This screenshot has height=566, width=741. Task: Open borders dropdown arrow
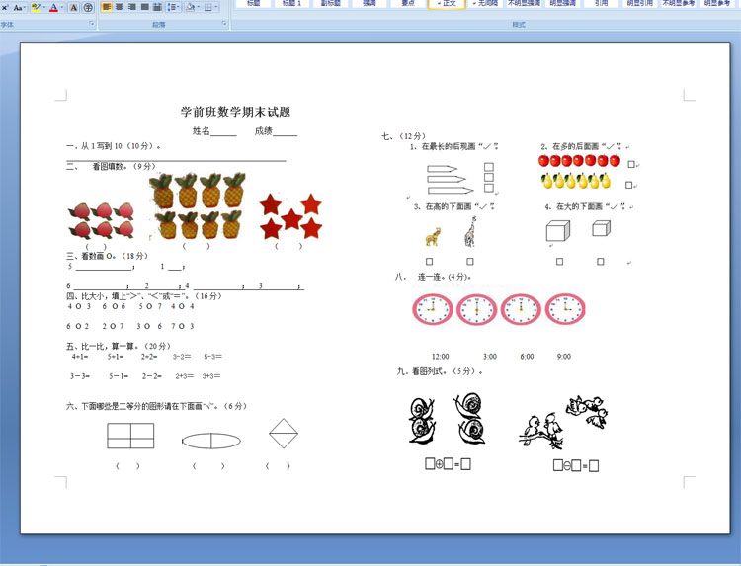(x=216, y=7)
